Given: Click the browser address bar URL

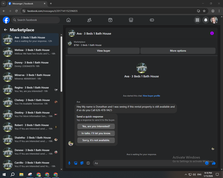Looking at the screenshot, I should (52, 11).
